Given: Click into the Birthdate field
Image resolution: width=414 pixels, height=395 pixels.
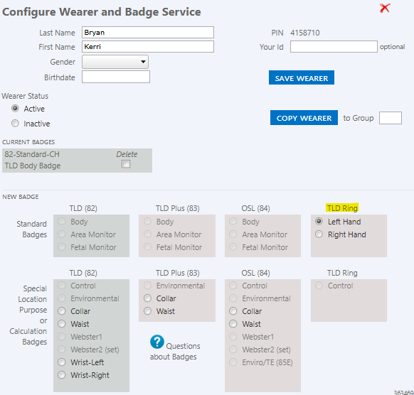Looking at the screenshot, I should [x=116, y=77].
